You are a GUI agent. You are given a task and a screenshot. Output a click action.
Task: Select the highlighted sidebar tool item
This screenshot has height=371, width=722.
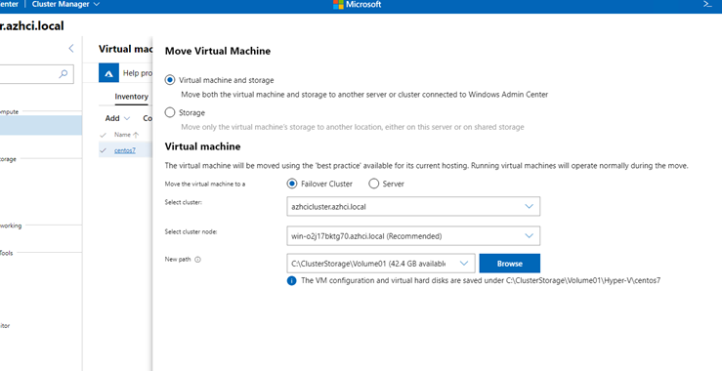(41, 125)
